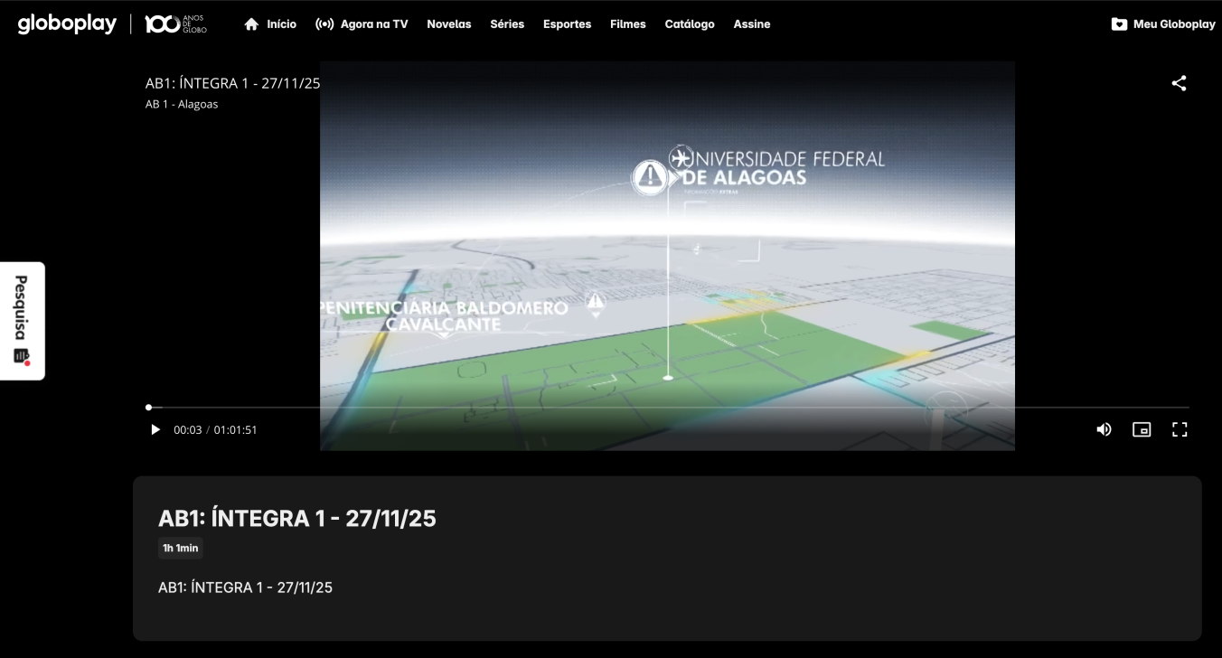
Task: Share the video with the share icon
Action: 1179,83
